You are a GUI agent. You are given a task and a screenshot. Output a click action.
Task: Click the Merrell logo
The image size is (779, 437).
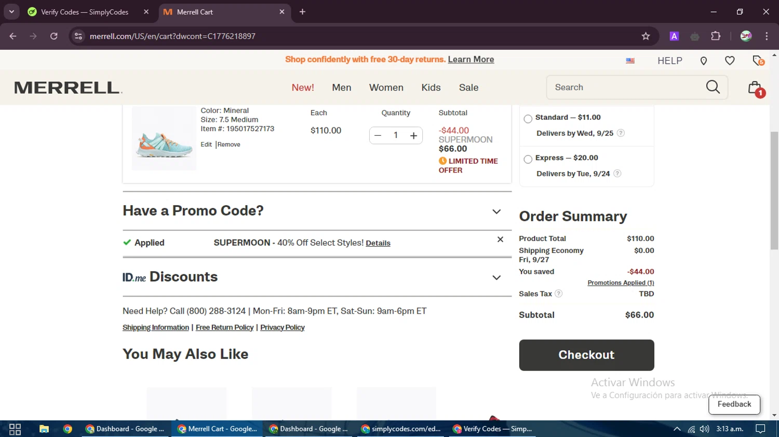tap(68, 88)
